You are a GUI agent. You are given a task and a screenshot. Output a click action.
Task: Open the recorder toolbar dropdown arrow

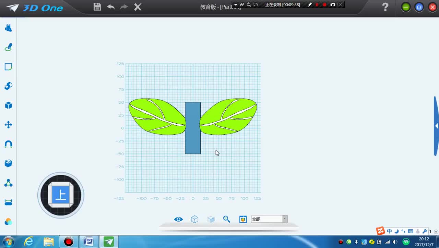pyautogui.click(x=235, y=5)
